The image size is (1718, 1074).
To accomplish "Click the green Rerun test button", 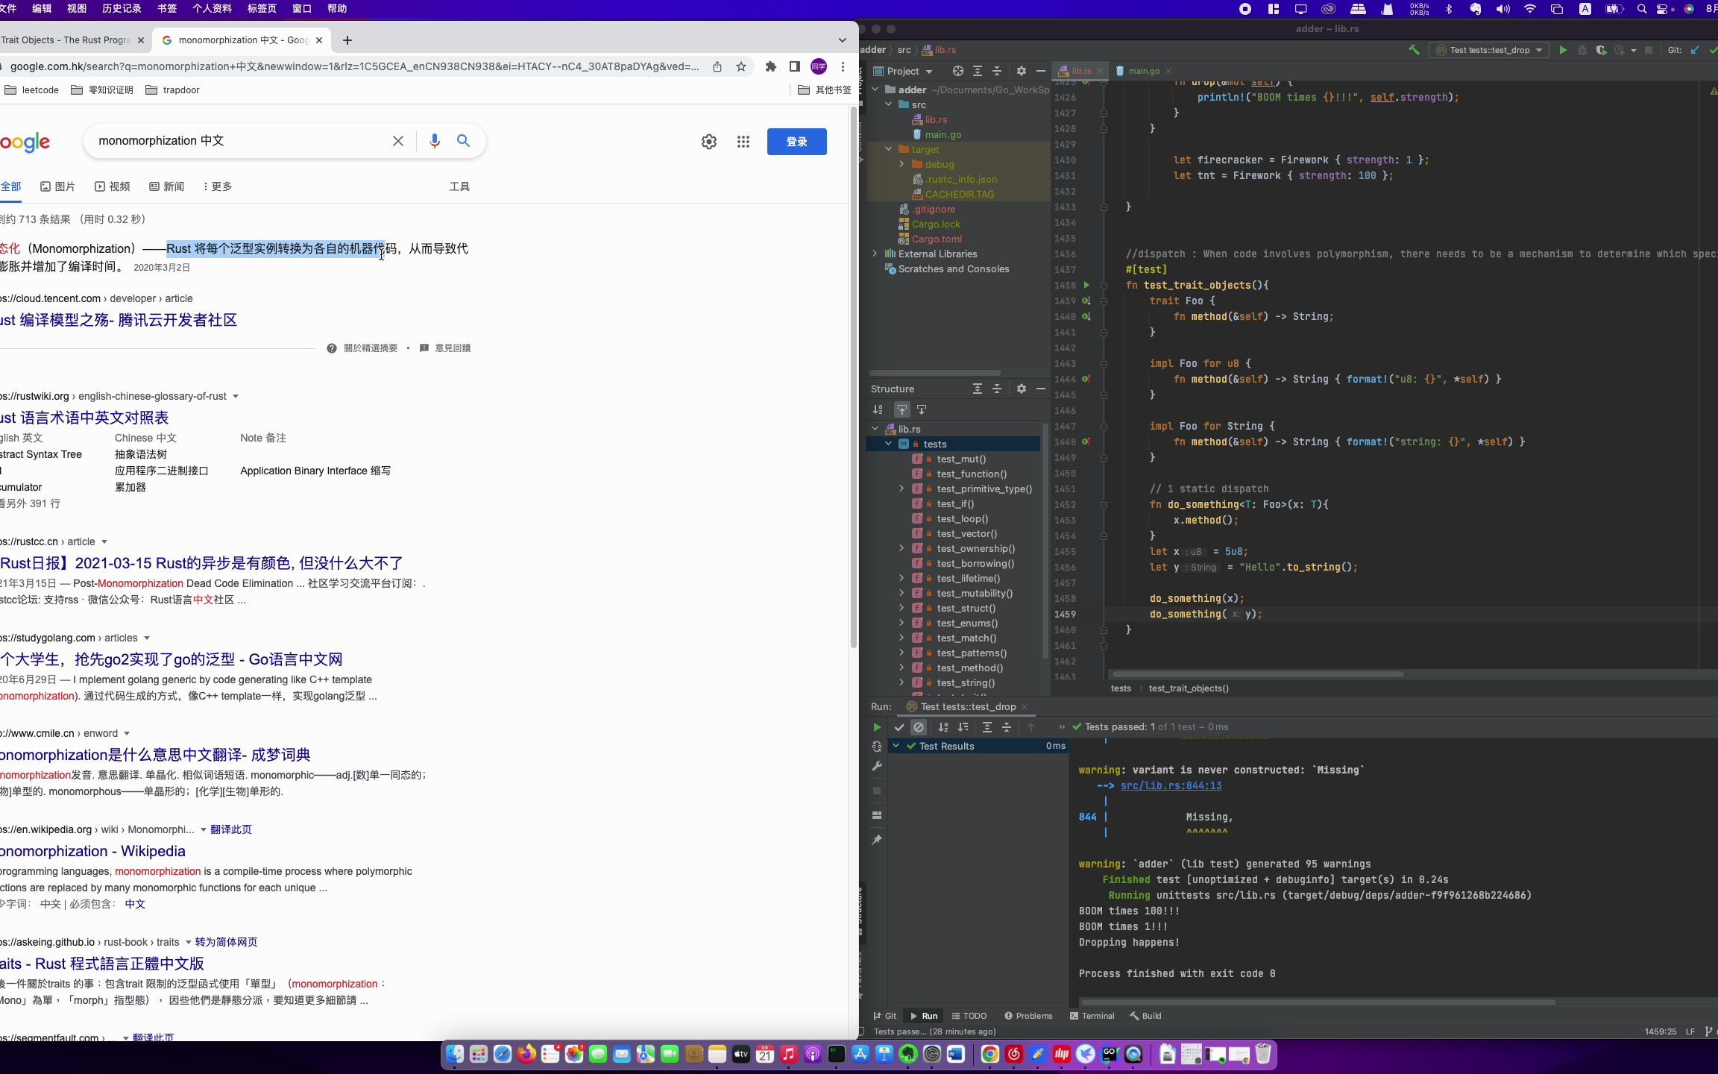I will click(x=877, y=727).
